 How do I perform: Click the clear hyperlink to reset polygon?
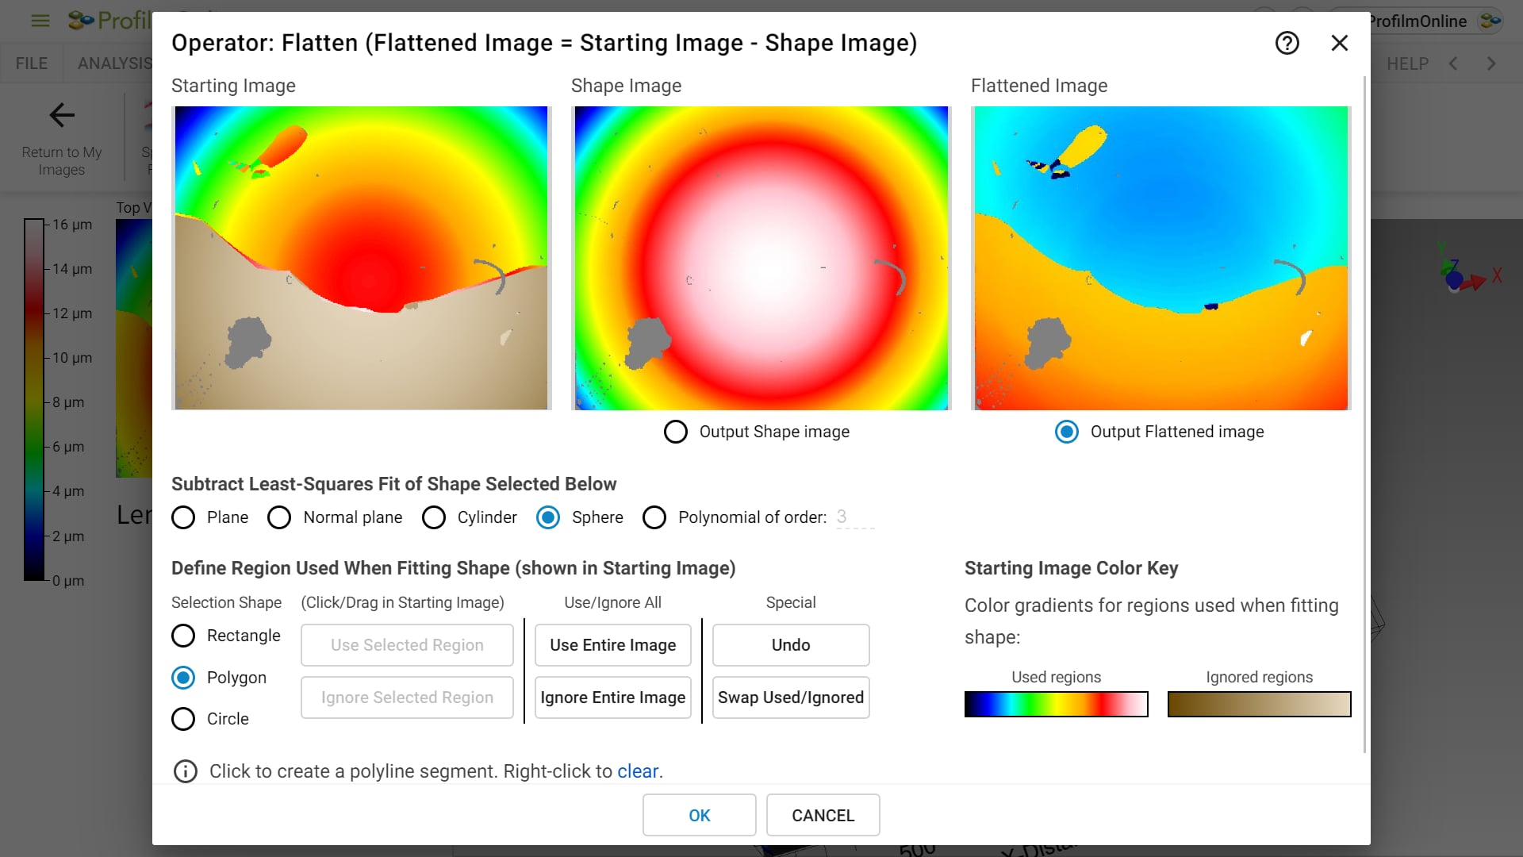click(637, 771)
